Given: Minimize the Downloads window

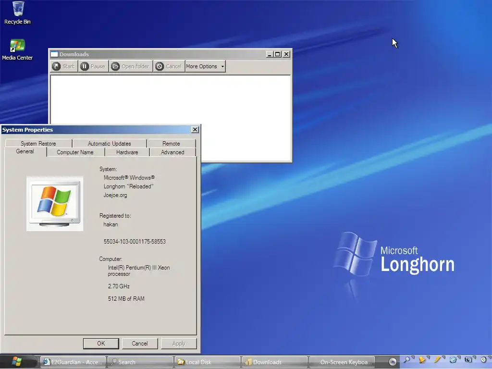Looking at the screenshot, I should tap(269, 54).
